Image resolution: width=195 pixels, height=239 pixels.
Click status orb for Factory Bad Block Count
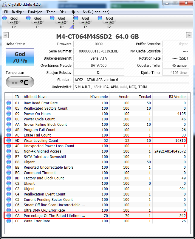[x=9, y=178]
